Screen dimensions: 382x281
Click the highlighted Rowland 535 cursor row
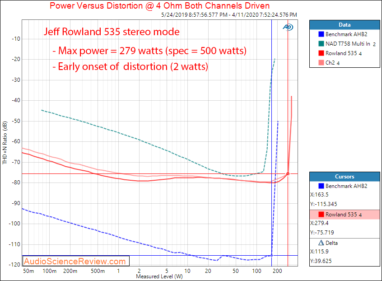tap(345, 215)
